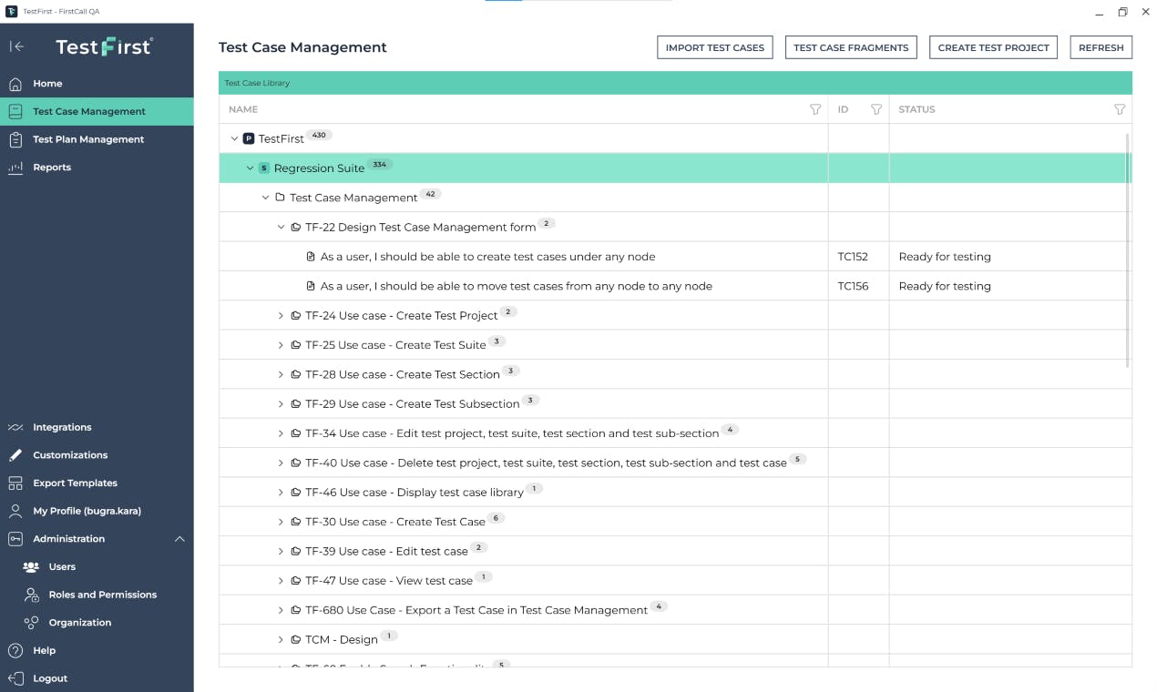Viewport: 1157px width, 692px height.
Task: Click Ready for testing status of TC152
Action: point(945,257)
